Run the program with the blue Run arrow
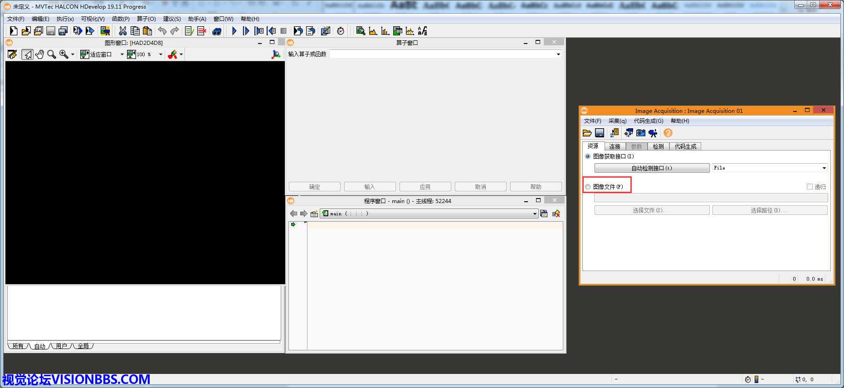Viewport: 844px width, 388px height. (x=234, y=31)
